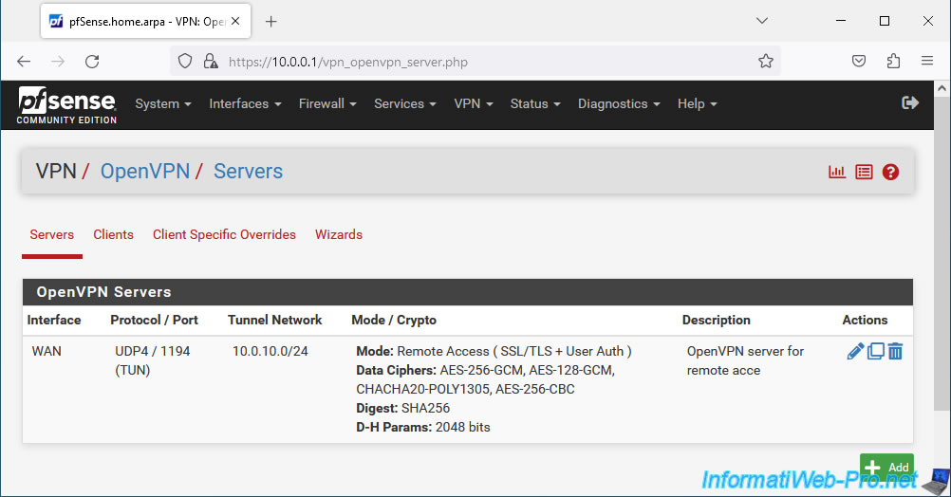Switch to the Clients tab
Viewport: 951px width, 497px height.
[113, 234]
